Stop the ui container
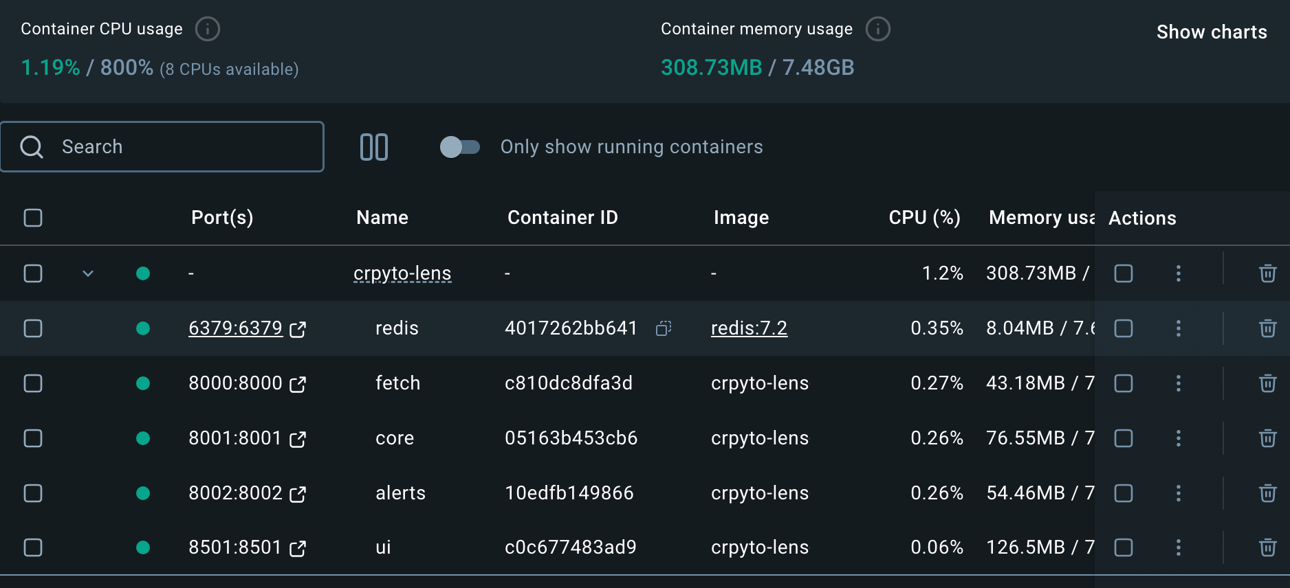 coord(1124,547)
